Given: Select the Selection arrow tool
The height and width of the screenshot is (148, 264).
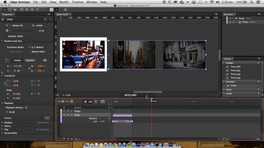Looking at the screenshot, I should [x=5, y=9].
